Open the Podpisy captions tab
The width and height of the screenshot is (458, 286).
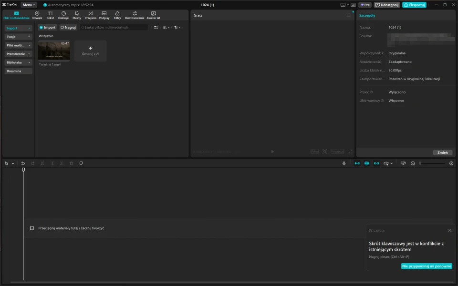click(x=104, y=15)
